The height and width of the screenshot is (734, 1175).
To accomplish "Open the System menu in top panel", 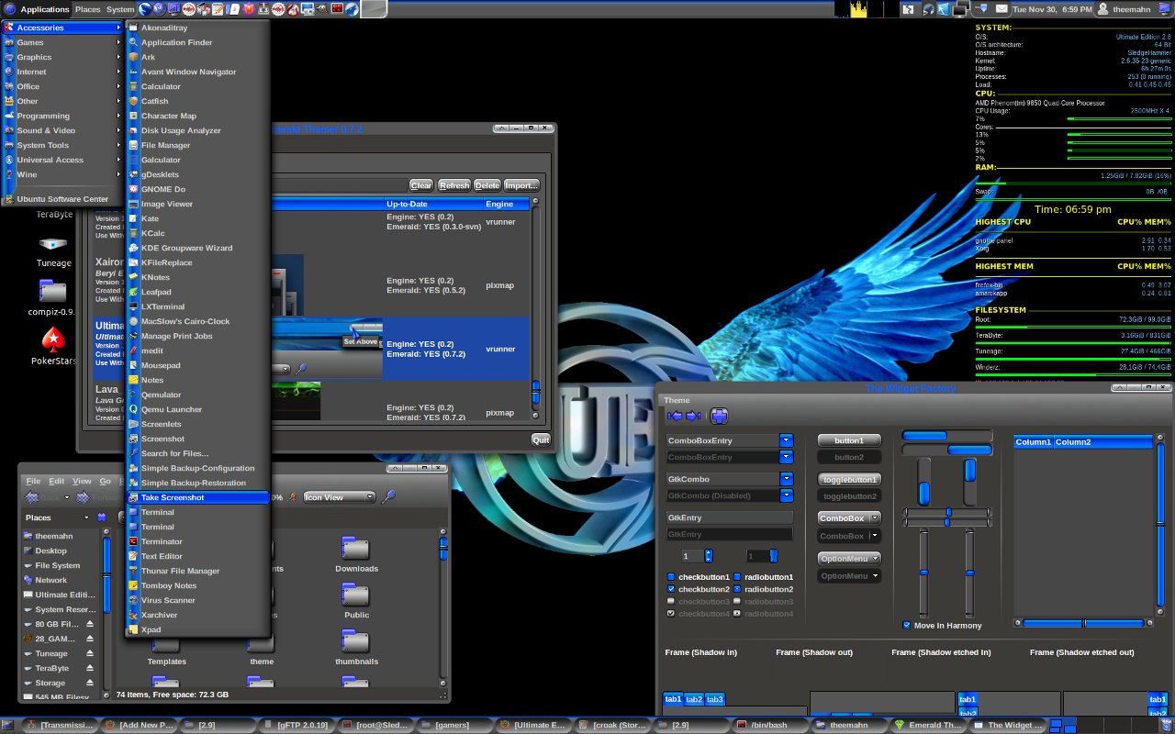I will point(120,9).
